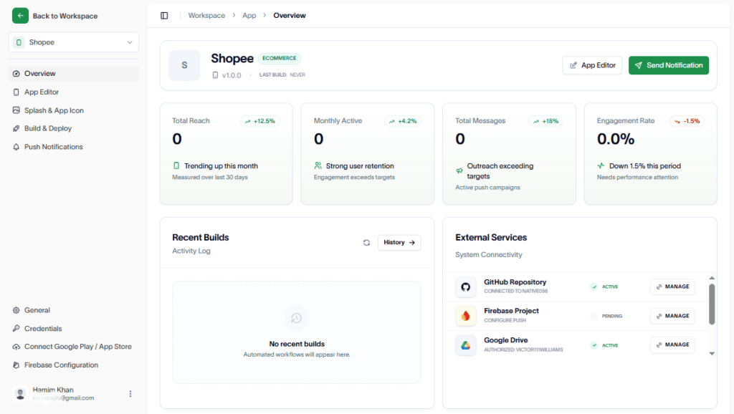Open builds History

click(399, 242)
